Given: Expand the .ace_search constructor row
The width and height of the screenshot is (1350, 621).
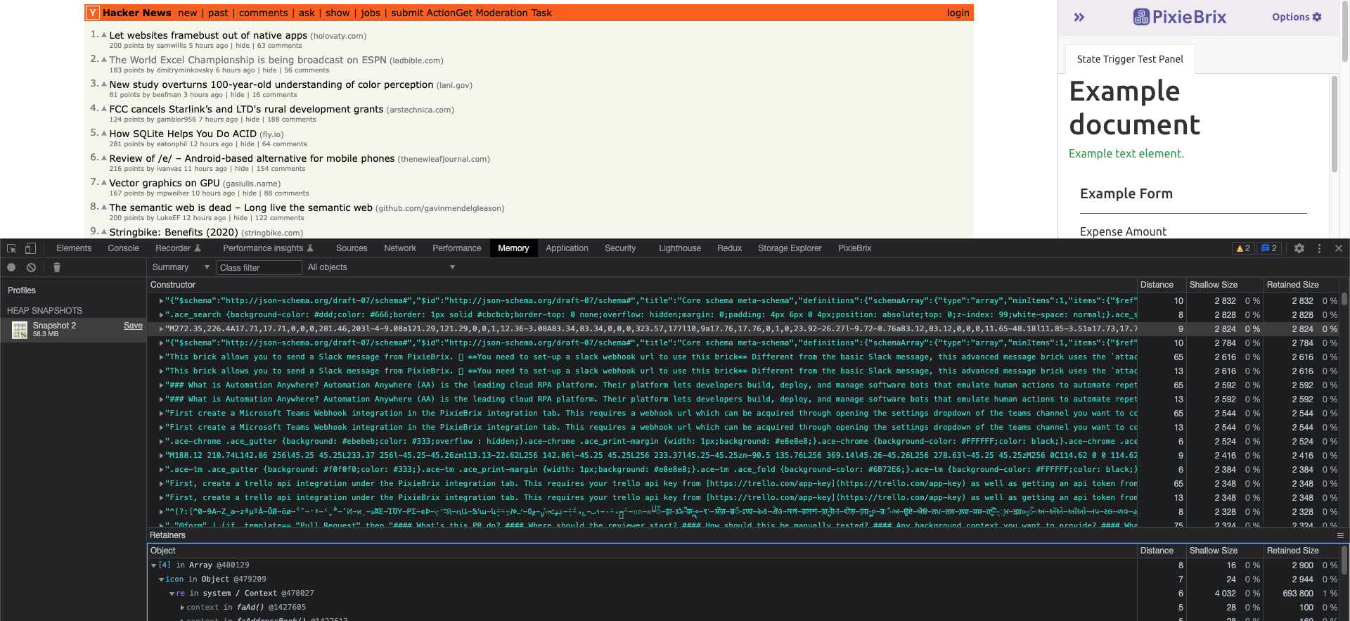Looking at the screenshot, I should coord(161,315).
